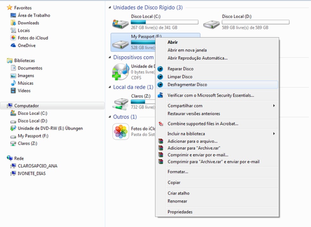Open Propriedades from the context menu
The width and height of the screenshot is (311, 227).
pyautogui.click(x=217, y=212)
